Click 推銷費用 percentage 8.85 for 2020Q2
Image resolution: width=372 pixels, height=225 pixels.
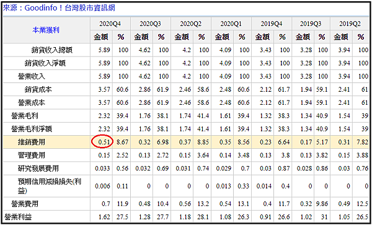(x=203, y=143)
